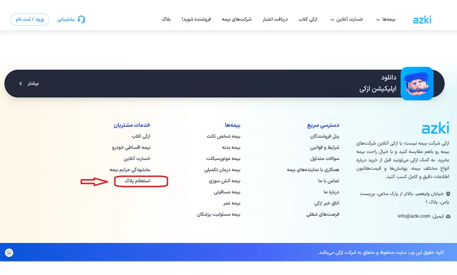Open دریافت اعتبار menu item
The image size is (457, 275).
[275, 19]
